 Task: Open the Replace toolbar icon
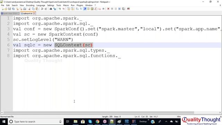click(54, 9)
